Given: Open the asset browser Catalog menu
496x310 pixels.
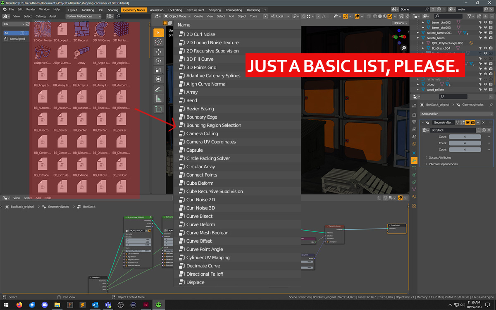Looking at the screenshot, I should (x=41, y=17).
